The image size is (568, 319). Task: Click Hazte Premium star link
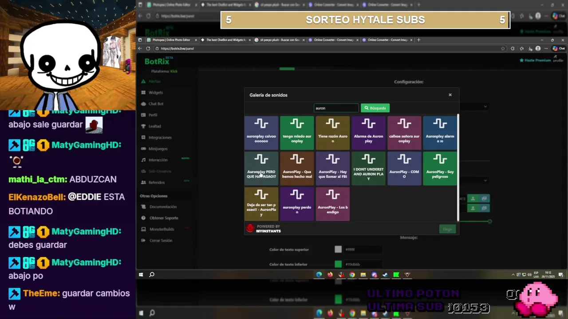point(535,60)
